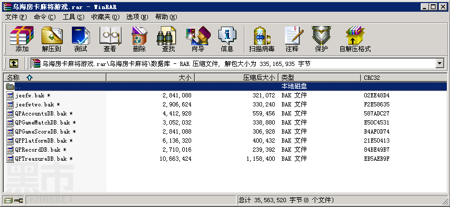Open the 帮助(H) menu
The image size is (450, 207).
pyautogui.click(x=166, y=17)
